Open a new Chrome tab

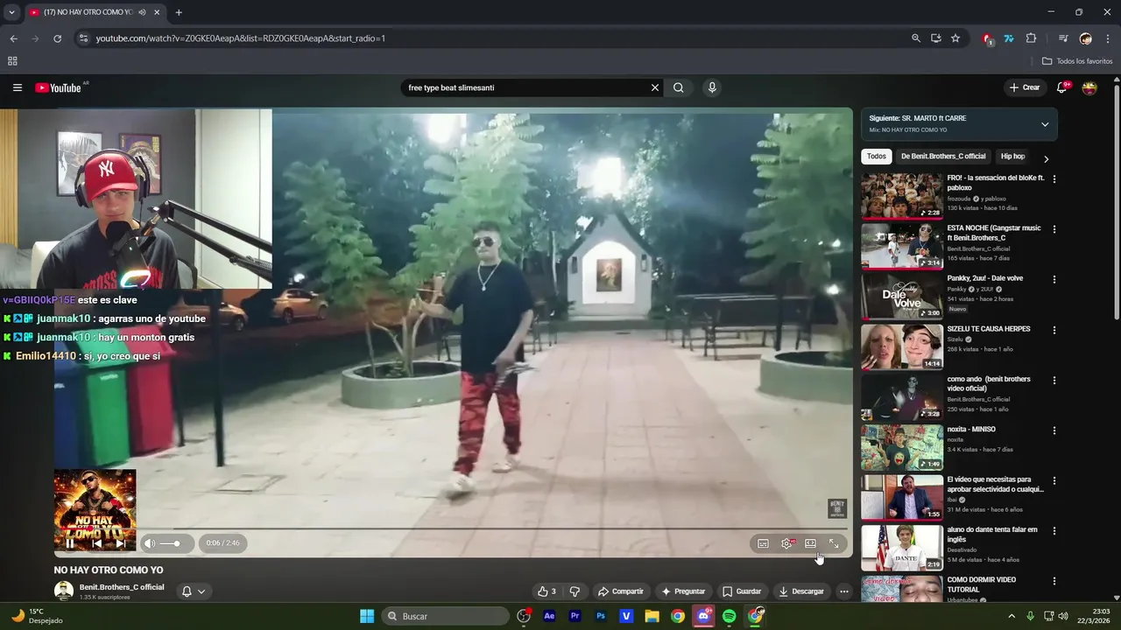[x=179, y=12]
